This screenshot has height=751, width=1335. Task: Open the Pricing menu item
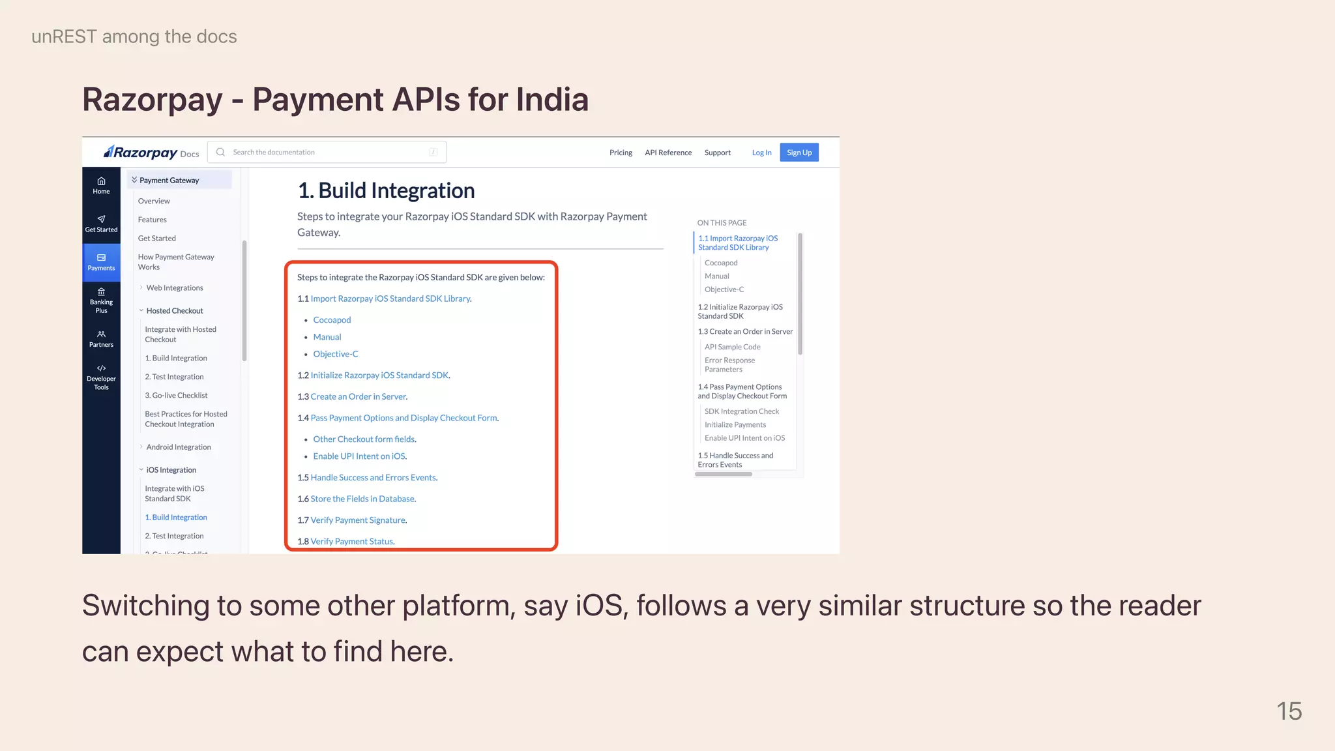(x=621, y=153)
